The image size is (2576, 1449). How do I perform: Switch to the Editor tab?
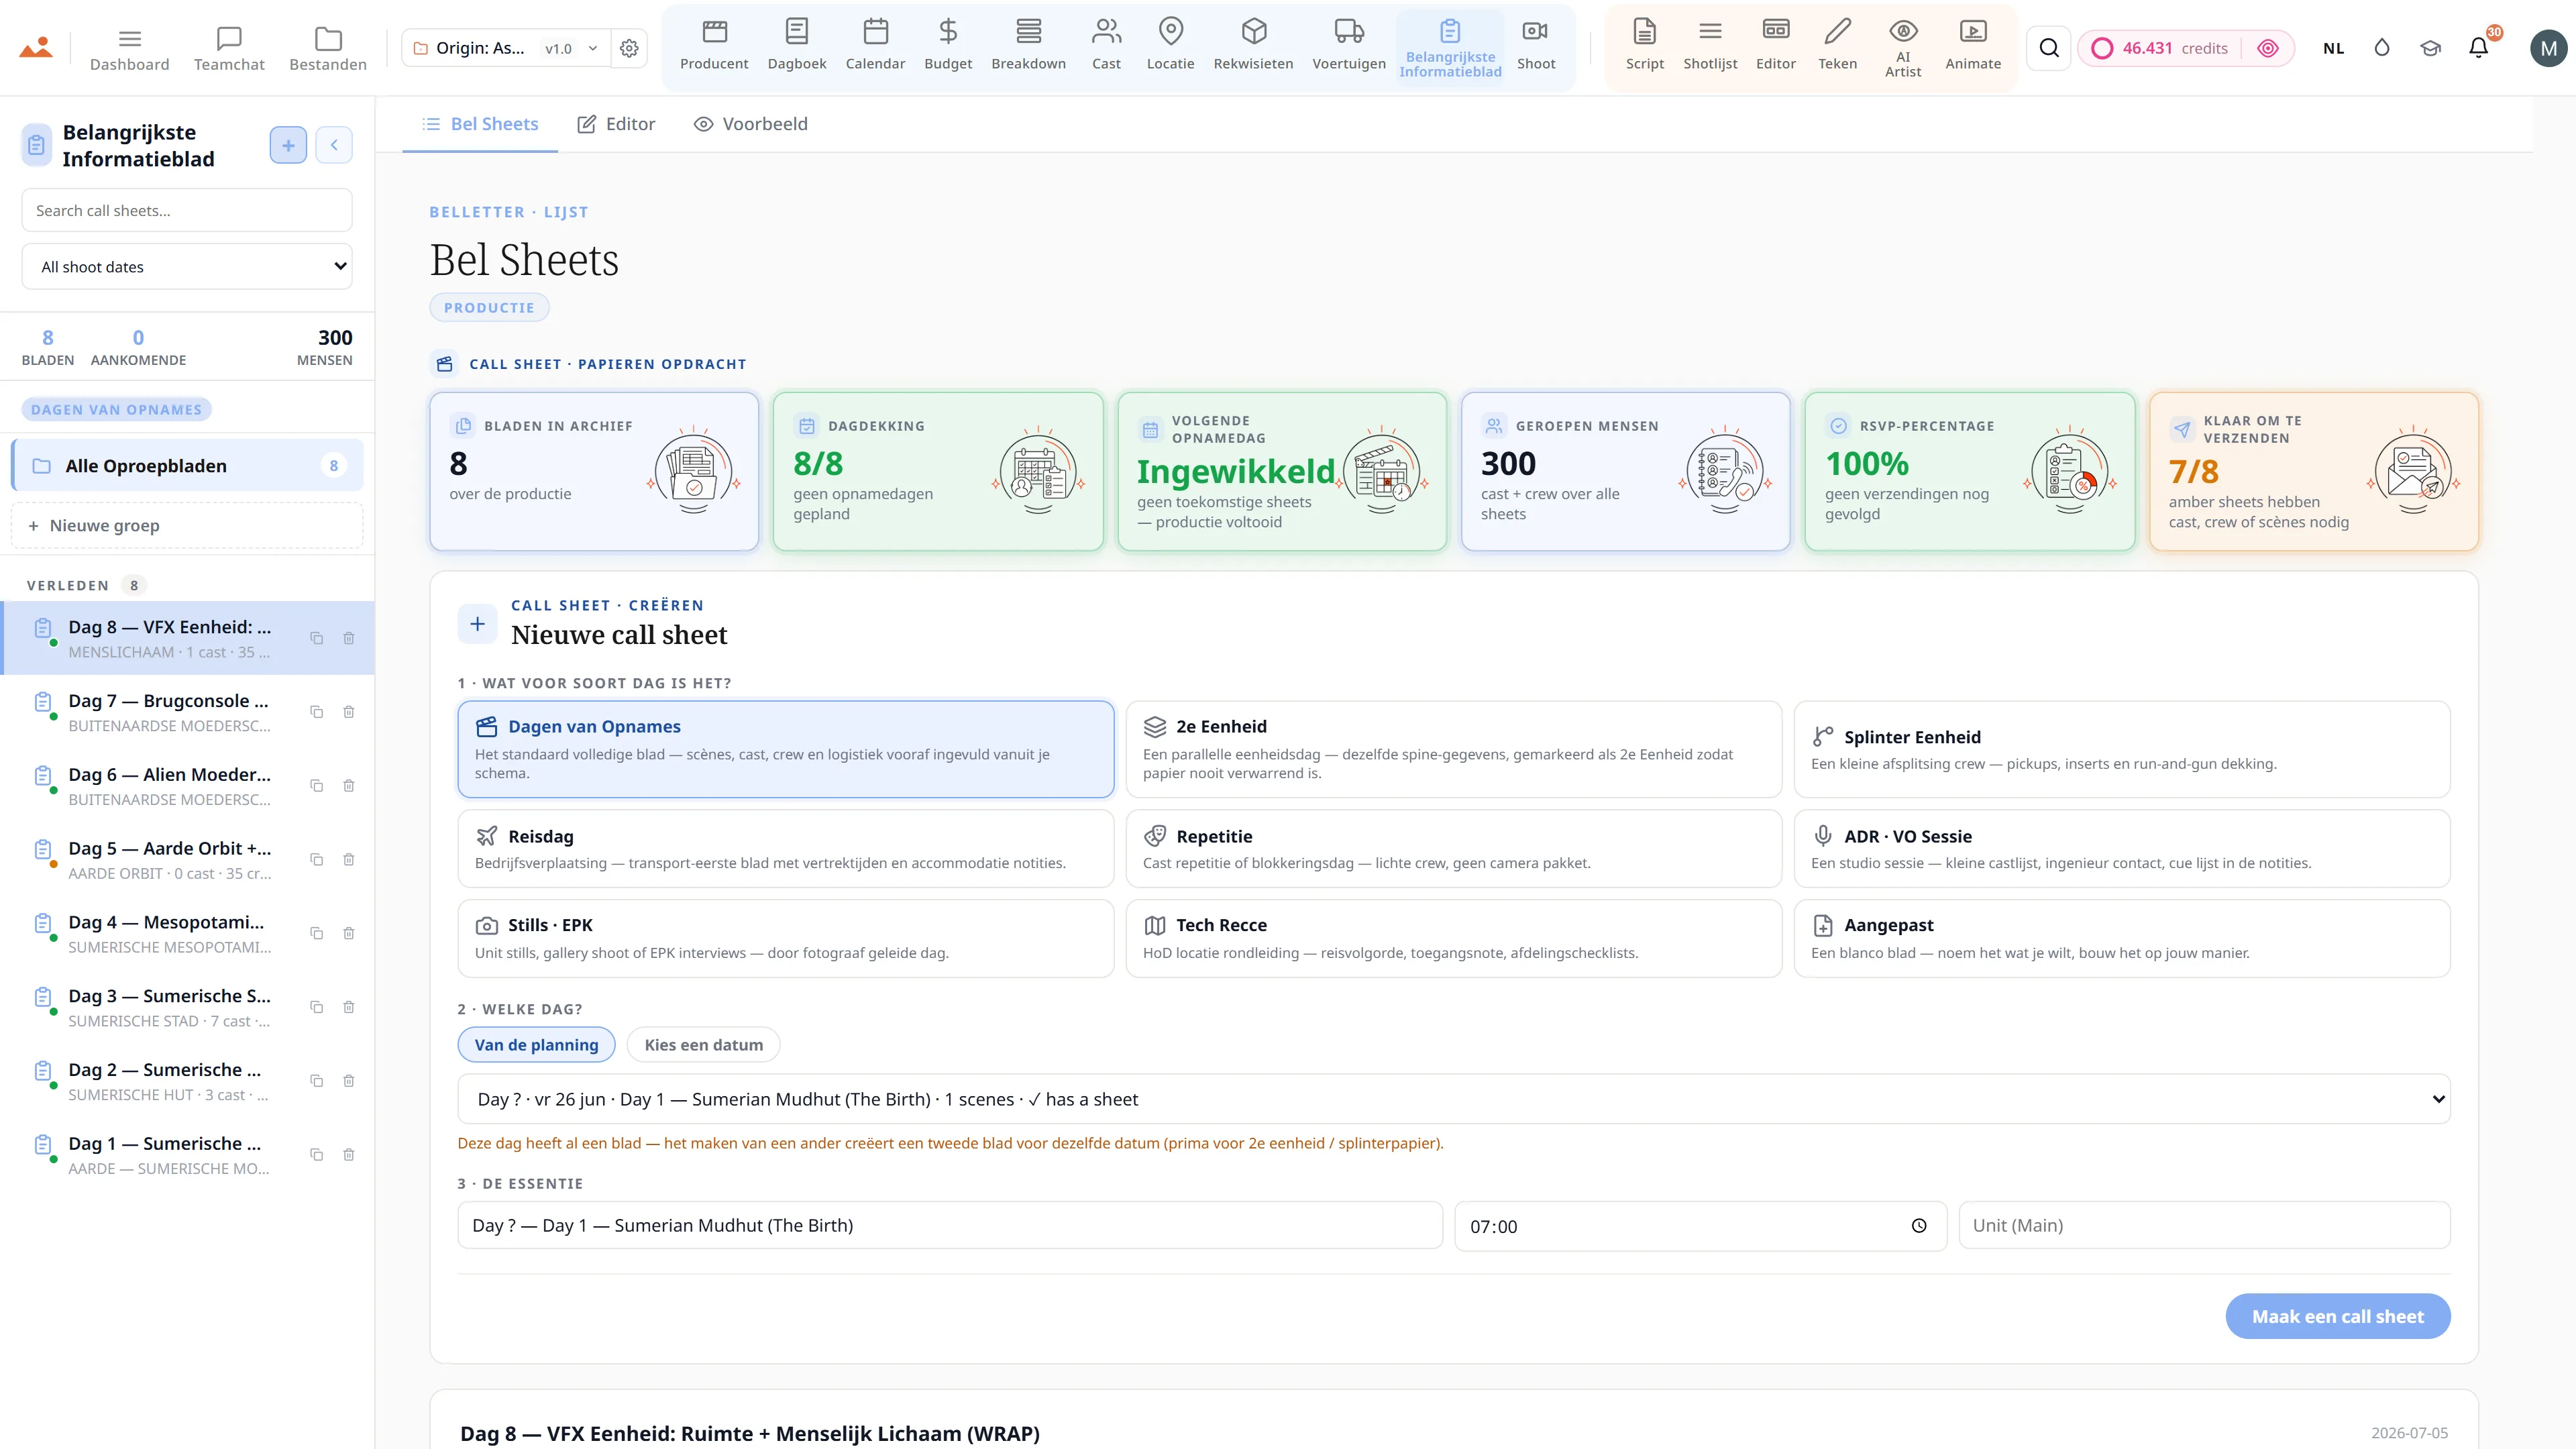point(616,124)
